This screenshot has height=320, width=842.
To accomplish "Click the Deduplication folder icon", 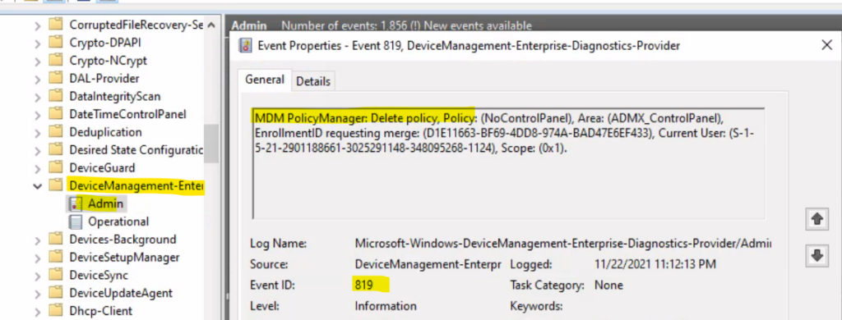I will point(55,132).
